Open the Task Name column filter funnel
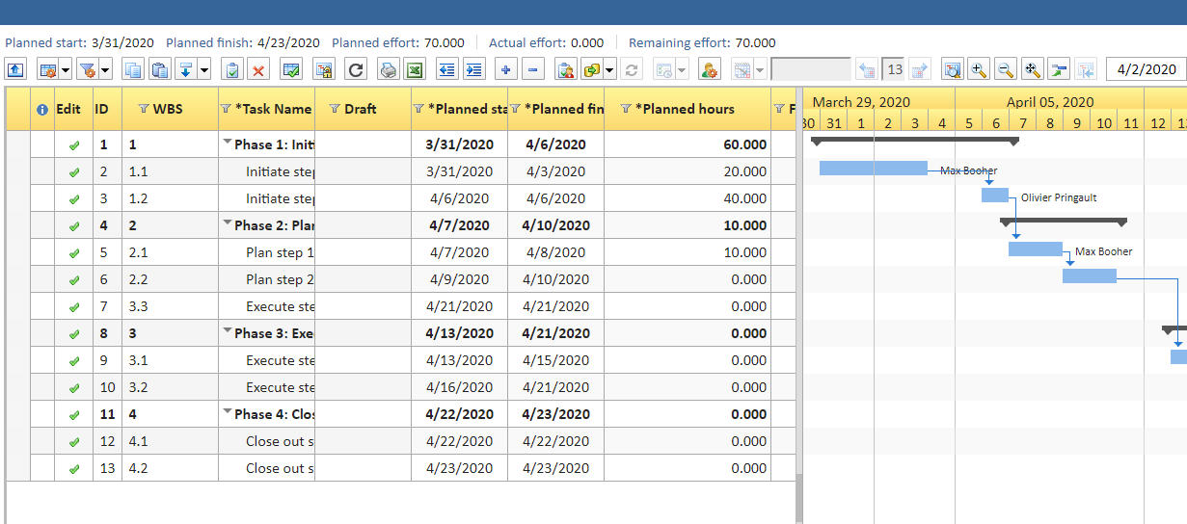This screenshot has width=1187, height=524. [x=226, y=109]
